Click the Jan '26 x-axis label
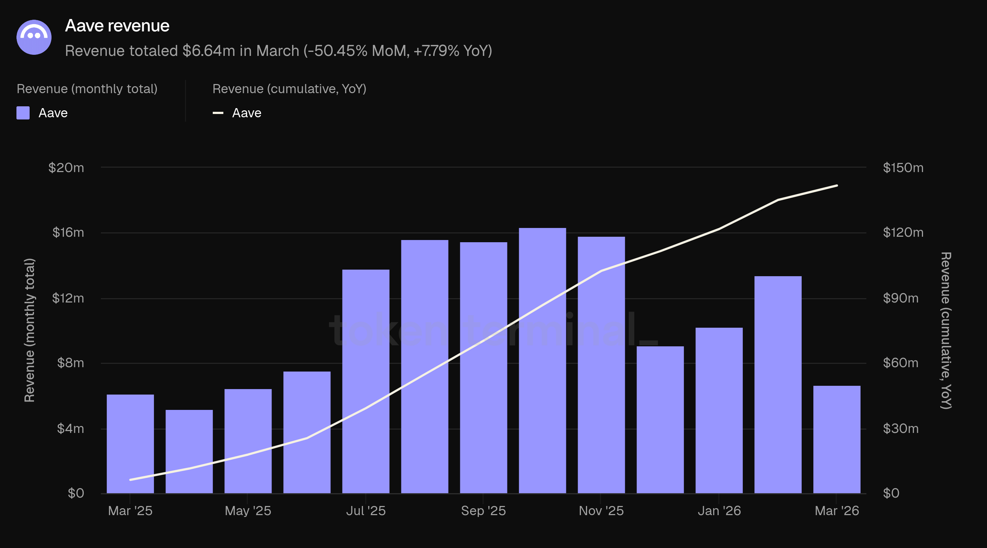987x548 pixels. tap(719, 510)
